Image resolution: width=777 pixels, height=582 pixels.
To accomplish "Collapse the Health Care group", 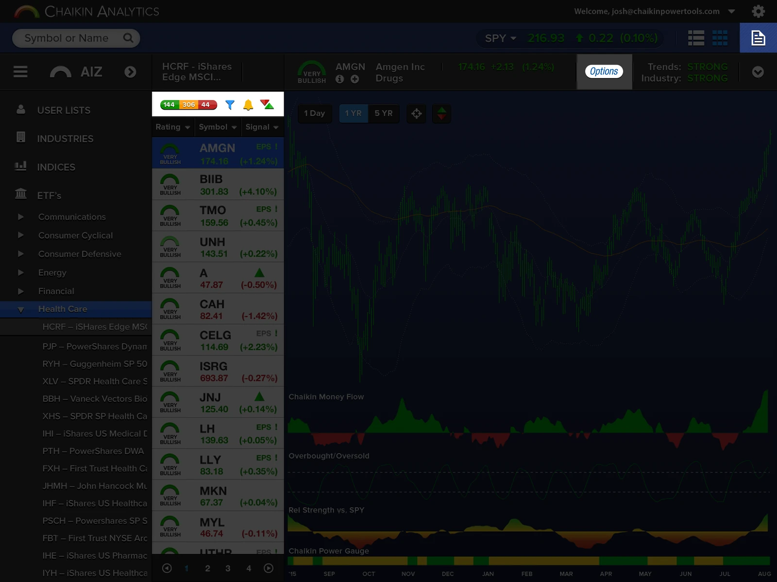I will (20, 309).
